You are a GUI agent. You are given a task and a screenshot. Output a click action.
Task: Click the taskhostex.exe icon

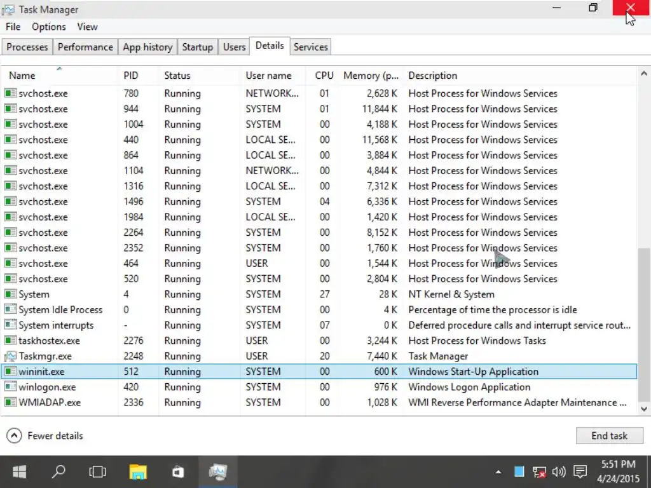pyautogui.click(x=10, y=341)
